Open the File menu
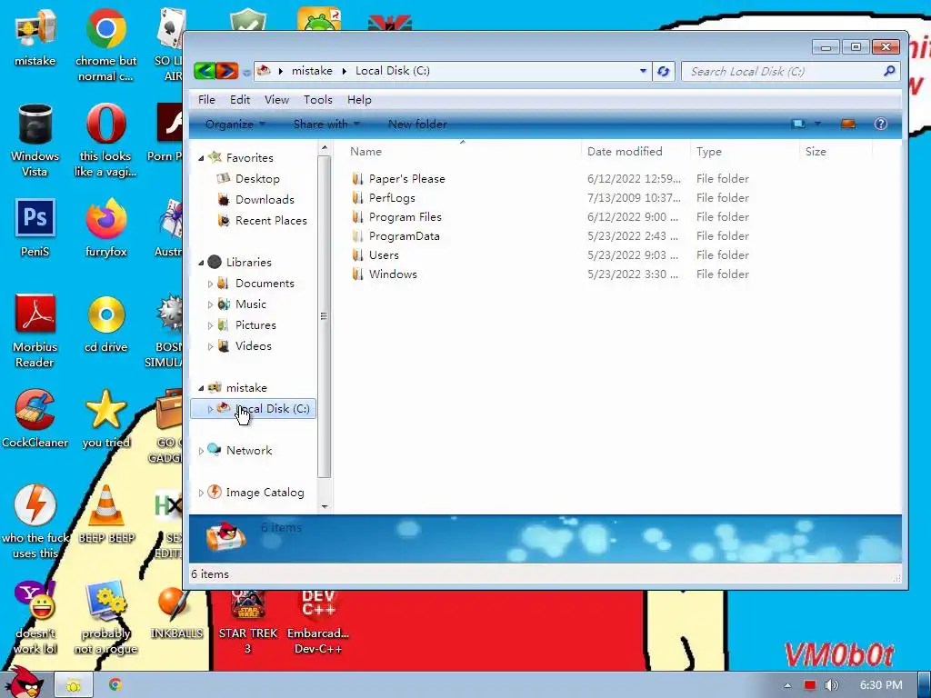Viewport: 931px width, 698px height. (206, 100)
